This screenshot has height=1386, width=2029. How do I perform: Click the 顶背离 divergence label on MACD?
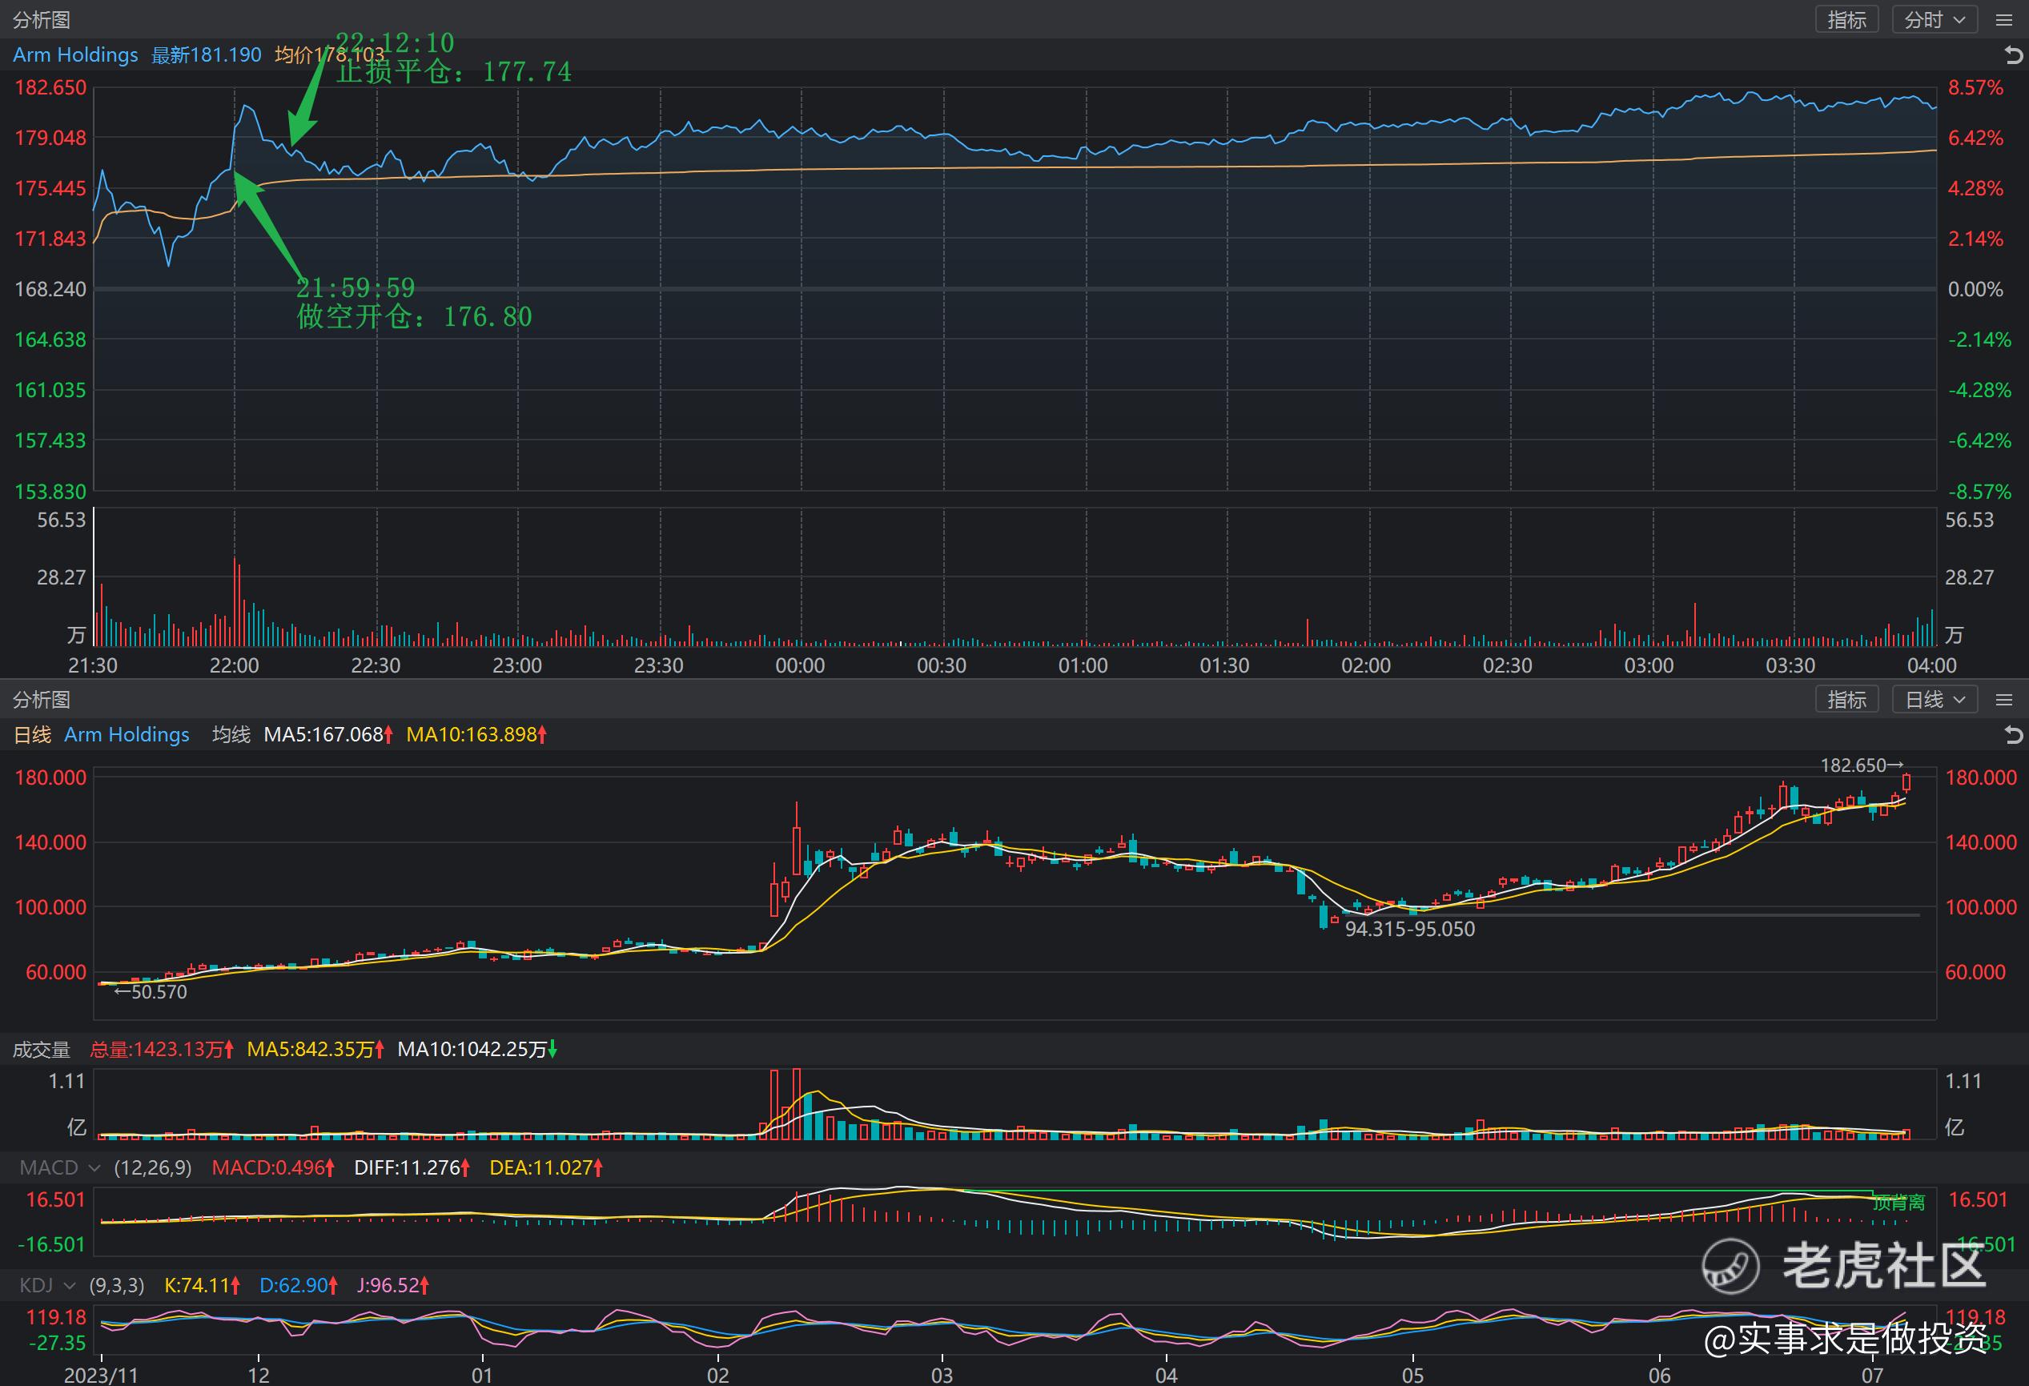pyautogui.click(x=1899, y=1203)
